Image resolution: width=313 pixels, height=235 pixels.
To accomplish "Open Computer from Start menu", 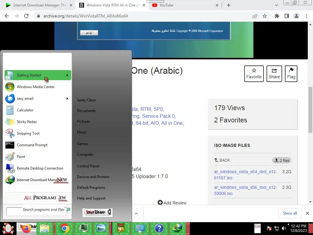I will coord(85,155).
